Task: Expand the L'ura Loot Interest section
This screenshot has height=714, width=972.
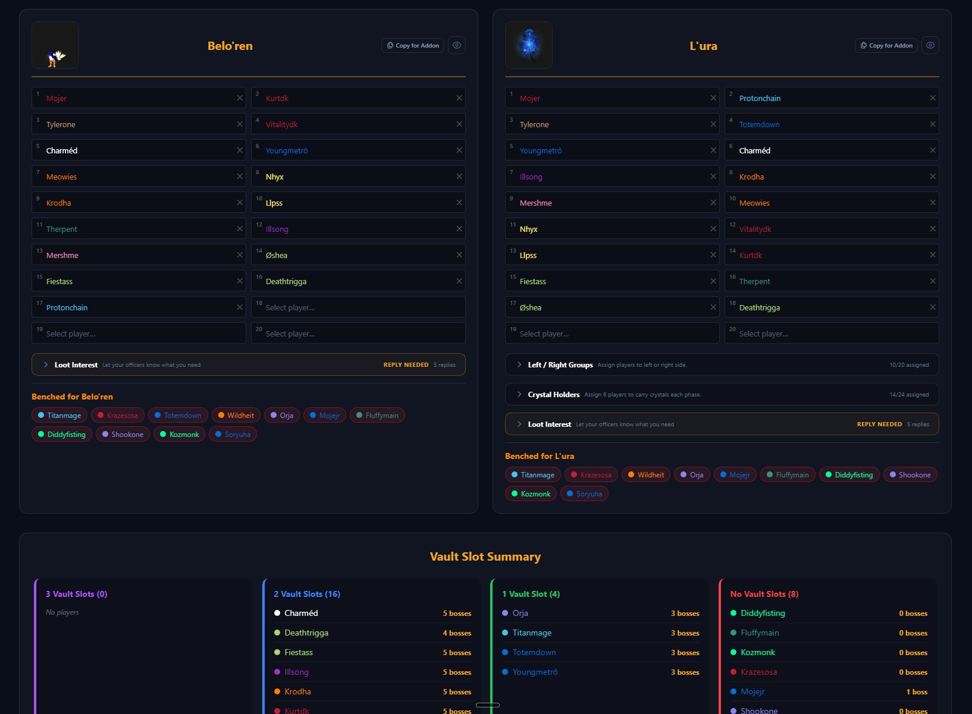Action: pyautogui.click(x=722, y=424)
